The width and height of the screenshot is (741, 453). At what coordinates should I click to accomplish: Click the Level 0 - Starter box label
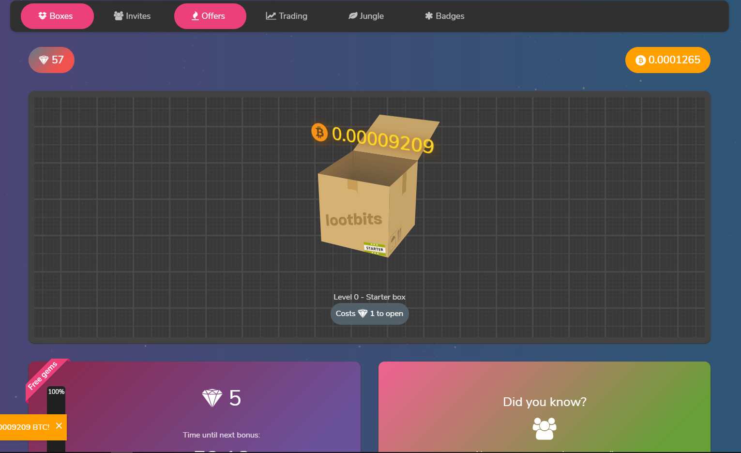[x=369, y=297]
